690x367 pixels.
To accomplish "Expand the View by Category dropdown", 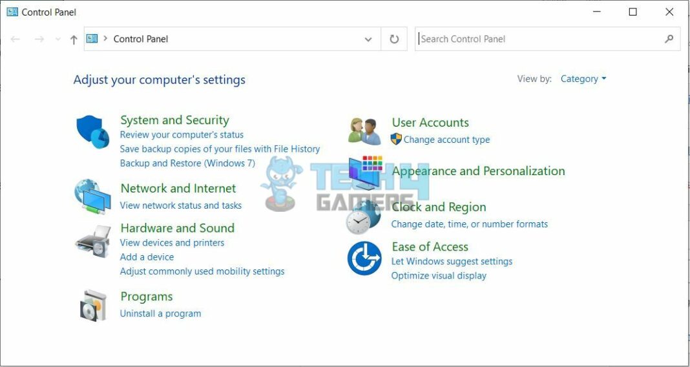I will (583, 79).
